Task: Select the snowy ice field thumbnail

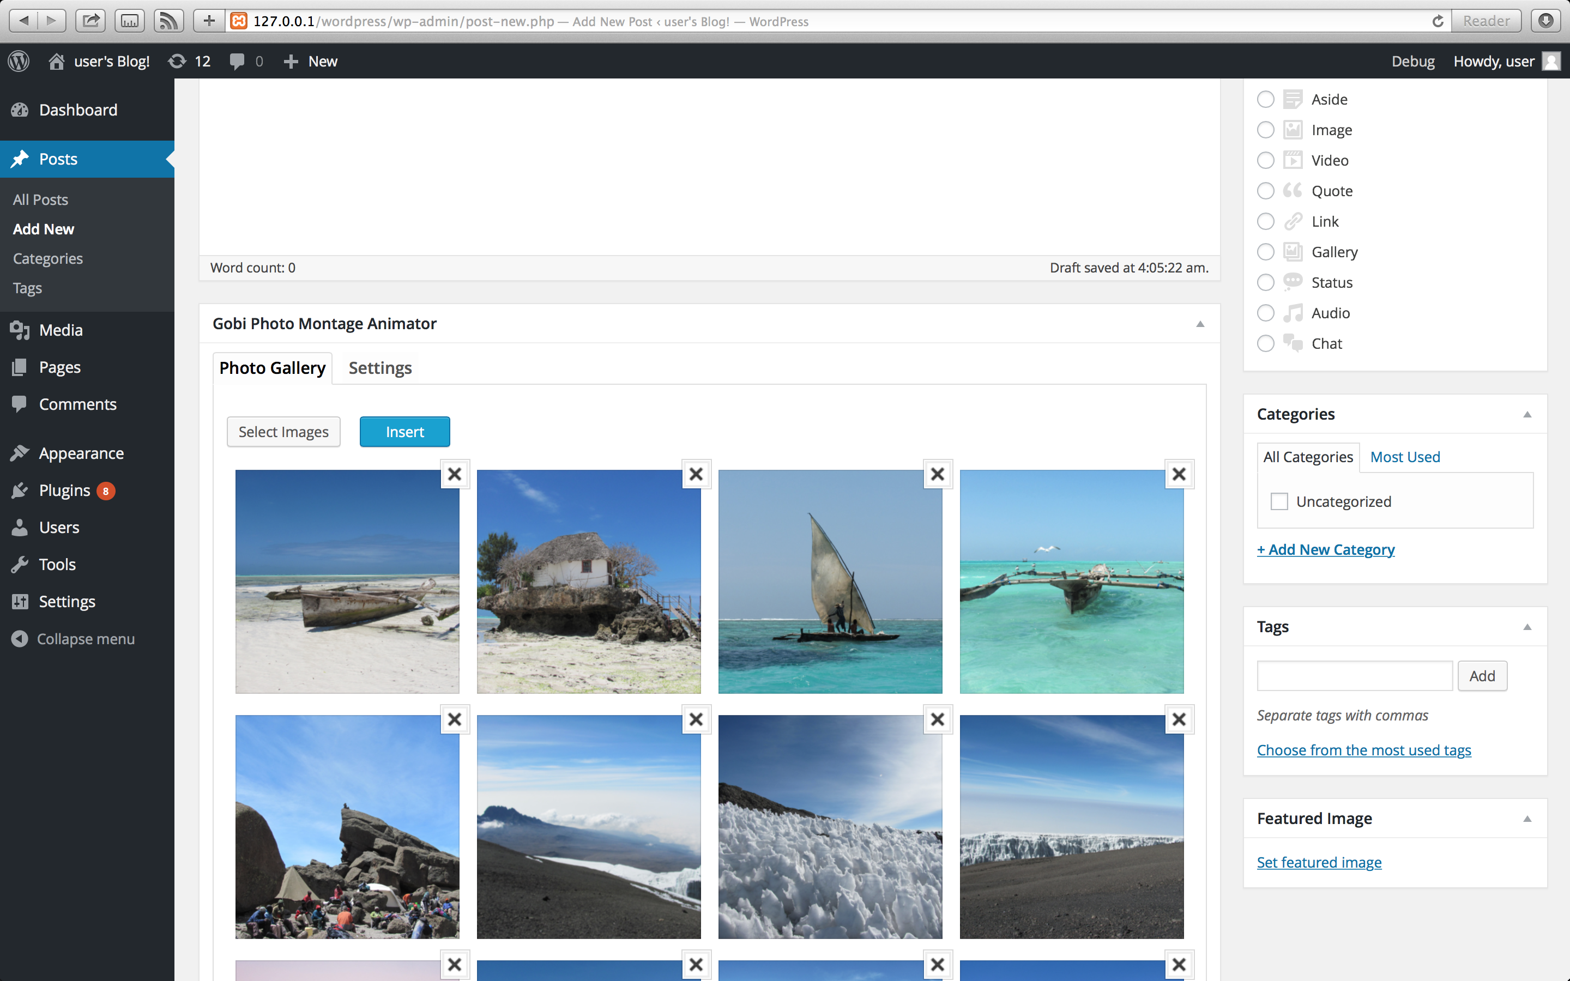Action: pyautogui.click(x=830, y=827)
